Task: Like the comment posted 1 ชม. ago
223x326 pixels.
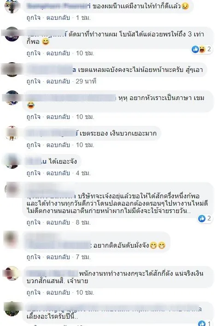Action: (x=33, y=18)
